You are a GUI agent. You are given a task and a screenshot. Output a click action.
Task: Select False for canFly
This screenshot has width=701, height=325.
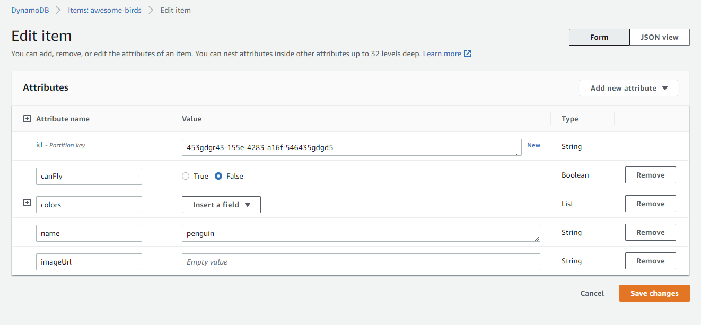218,176
